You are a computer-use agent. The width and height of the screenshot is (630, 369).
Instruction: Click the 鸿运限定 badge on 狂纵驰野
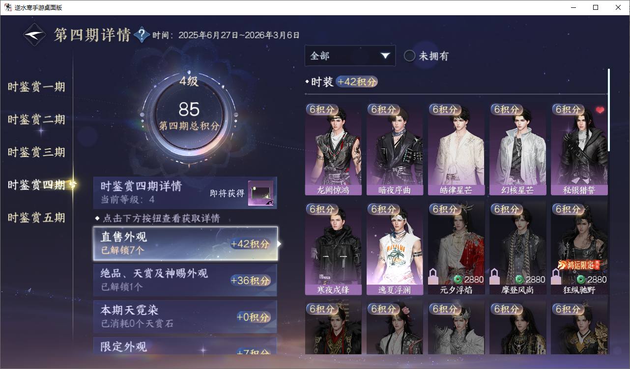click(x=579, y=265)
